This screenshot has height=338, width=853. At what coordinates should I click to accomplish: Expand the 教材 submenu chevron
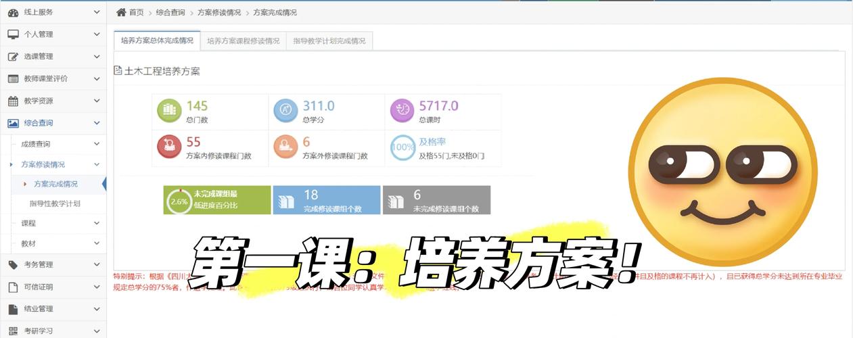pyautogui.click(x=97, y=243)
